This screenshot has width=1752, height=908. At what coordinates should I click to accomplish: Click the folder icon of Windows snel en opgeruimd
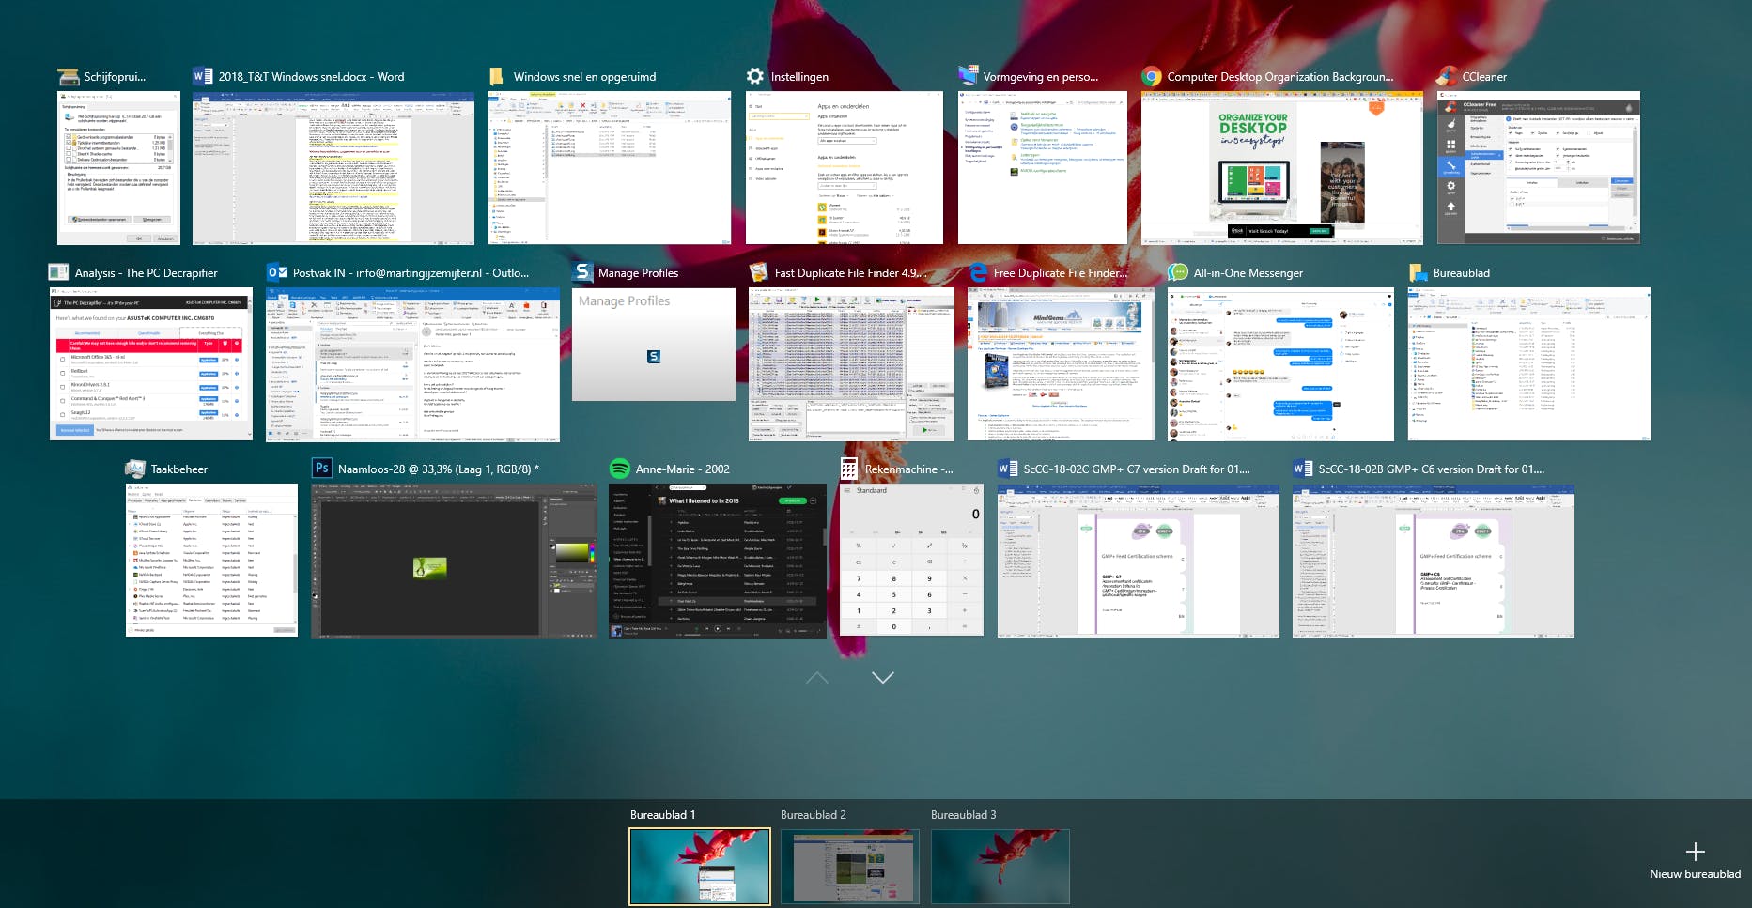(497, 77)
